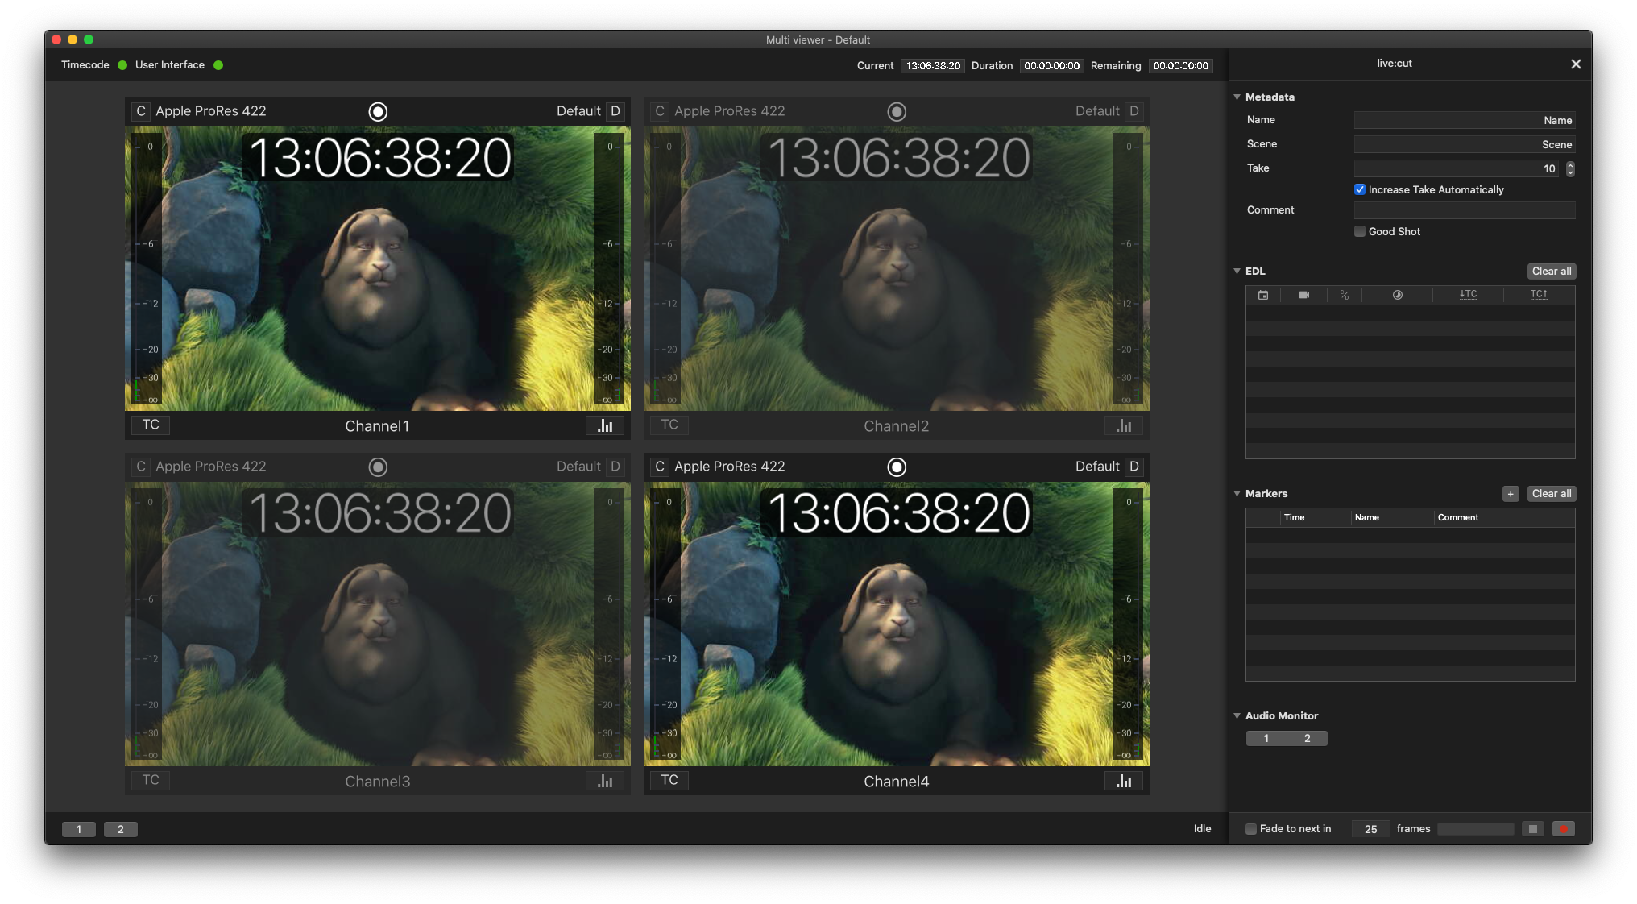The width and height of the screenshot is (1637, 904).
Task: Click the C codec button on Channel4
Action: click(660, 467)
